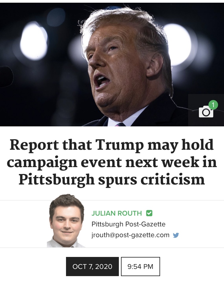Click the jrouth@post-gazette.com email link

(x=131, y=235)
